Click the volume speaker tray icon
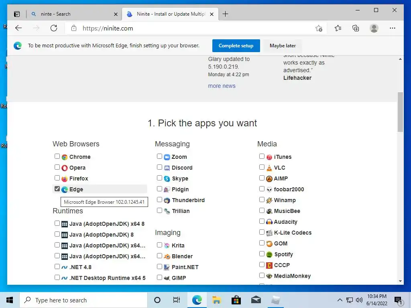Screen dimensions: 411x308 coord(359,300)
